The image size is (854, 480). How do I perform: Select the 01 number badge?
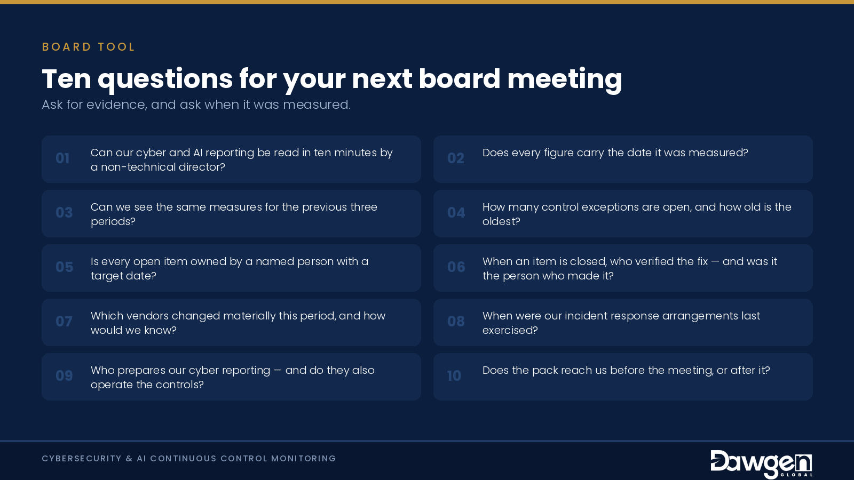pyautogui.click(x=62, y=158)
